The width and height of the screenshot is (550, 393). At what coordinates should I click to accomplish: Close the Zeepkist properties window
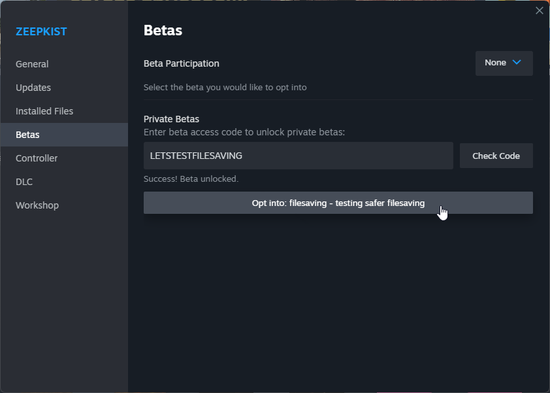pos(539,10)
